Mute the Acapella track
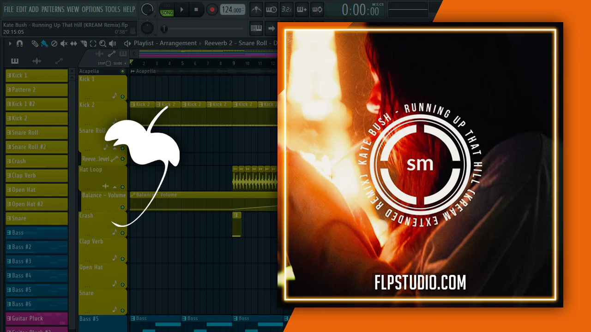Viewport: 591px width, 332px height. click(122, 71)
